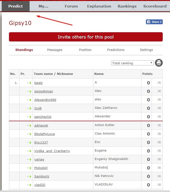The height and width of the screenshot is (192, 170).
Task: Share pool via Facebook Share button
Action: click(154, 22)
